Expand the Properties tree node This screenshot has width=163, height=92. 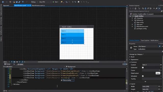pyautogui.click(x=132, y=18)
